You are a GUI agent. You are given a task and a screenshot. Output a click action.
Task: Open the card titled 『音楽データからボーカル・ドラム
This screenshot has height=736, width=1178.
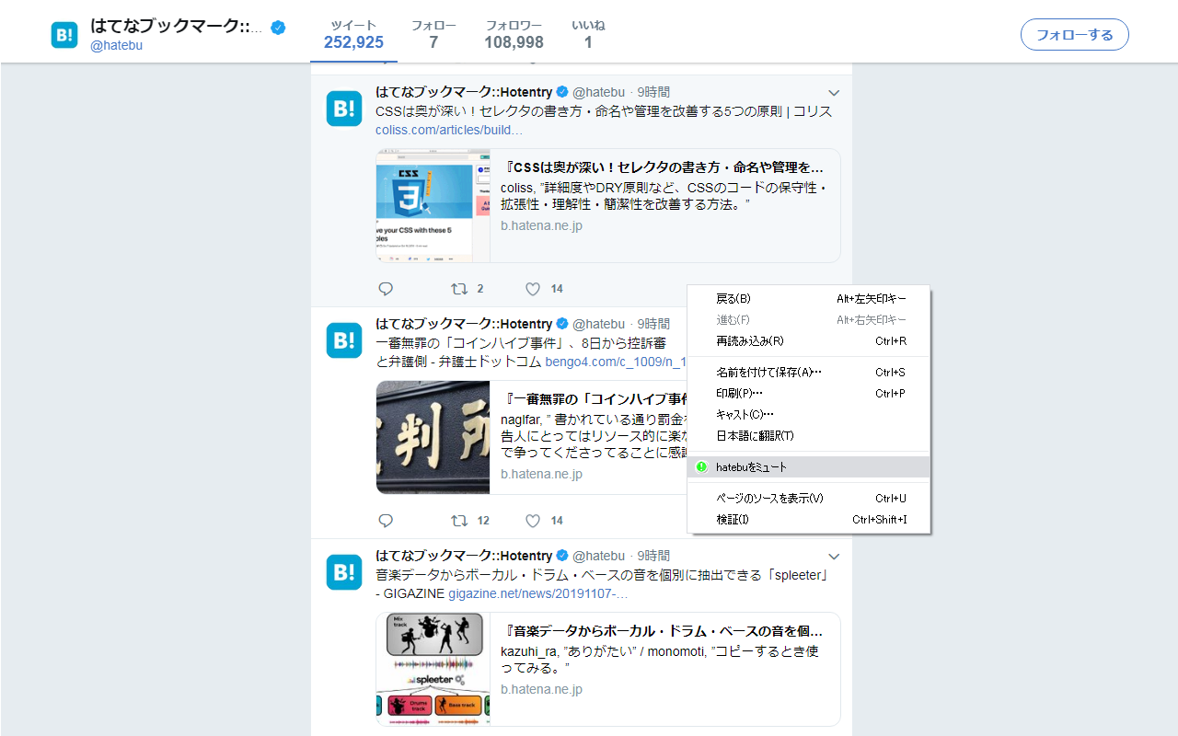point(608,670)
